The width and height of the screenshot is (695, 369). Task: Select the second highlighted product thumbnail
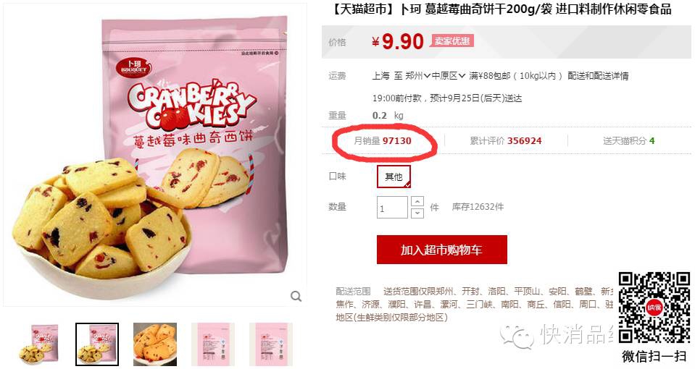pos(97,344)
